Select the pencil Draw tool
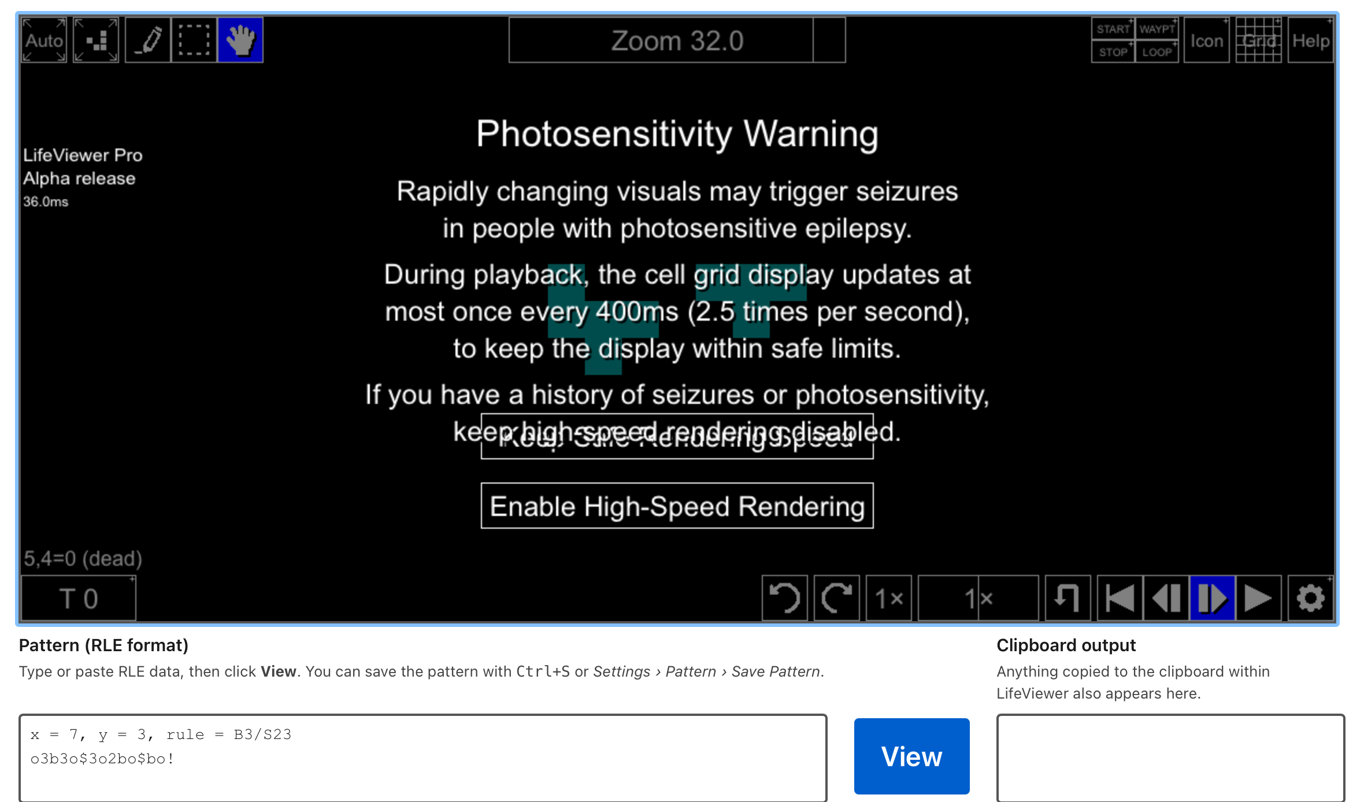The image size is (1364, 802). point(148,40)
